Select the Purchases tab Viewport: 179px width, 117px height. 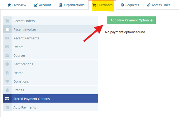click(x=103, y=5)
